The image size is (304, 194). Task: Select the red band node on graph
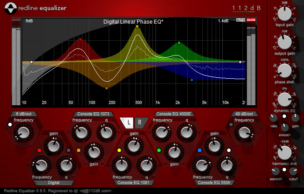point(80,39)
